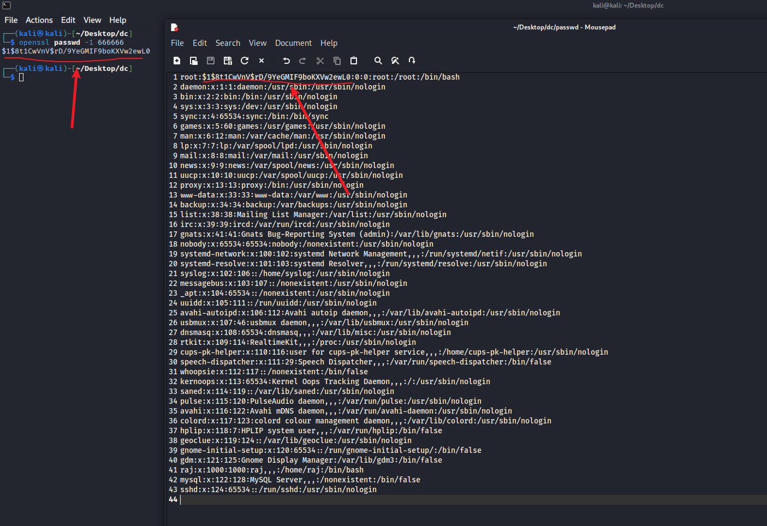
Task: Create a new document in Mousepad
Action: (x=177, y=61)
